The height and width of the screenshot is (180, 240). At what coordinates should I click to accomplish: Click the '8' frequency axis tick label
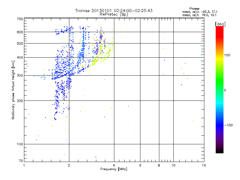click(159, 165)
